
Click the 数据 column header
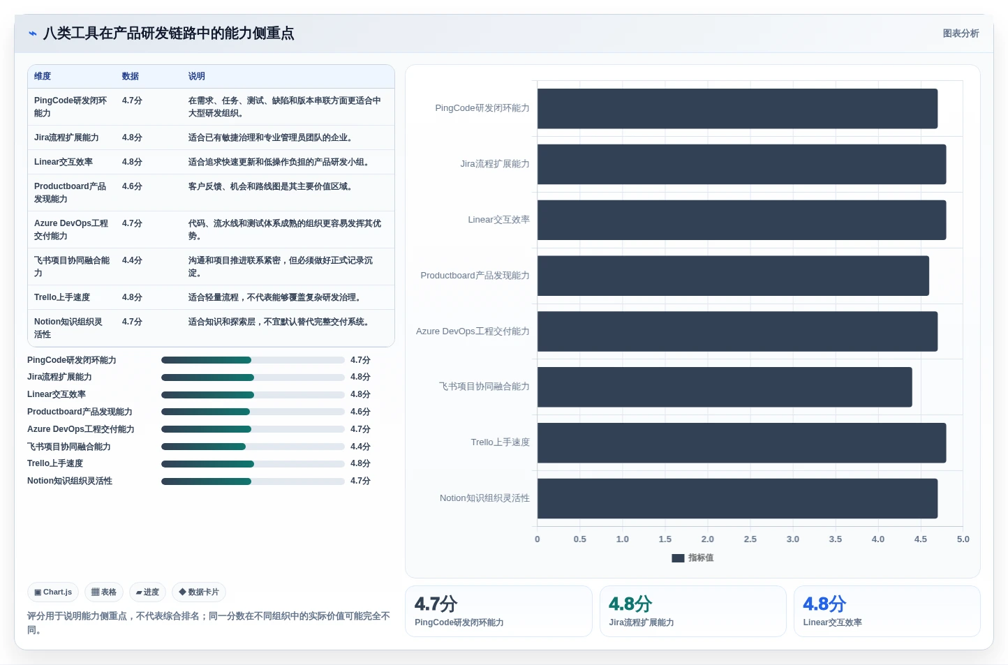click(131, 76)
